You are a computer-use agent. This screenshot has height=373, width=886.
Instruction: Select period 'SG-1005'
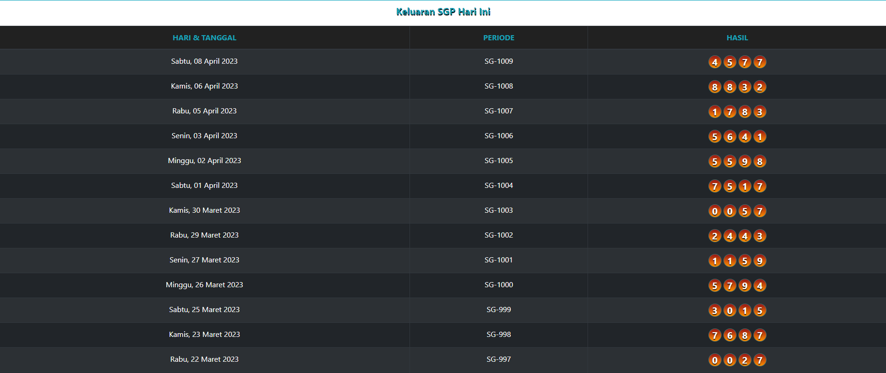(499, 161)
